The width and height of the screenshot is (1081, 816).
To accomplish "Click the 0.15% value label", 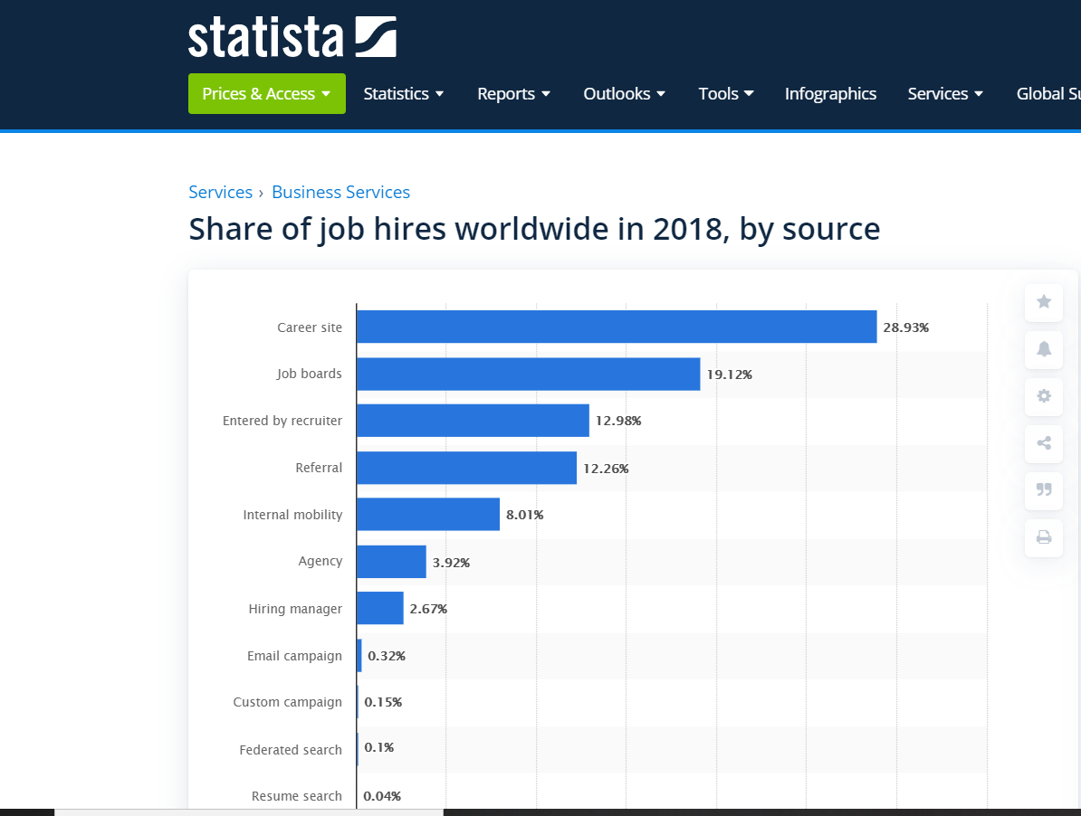I will tap(383, 702).
